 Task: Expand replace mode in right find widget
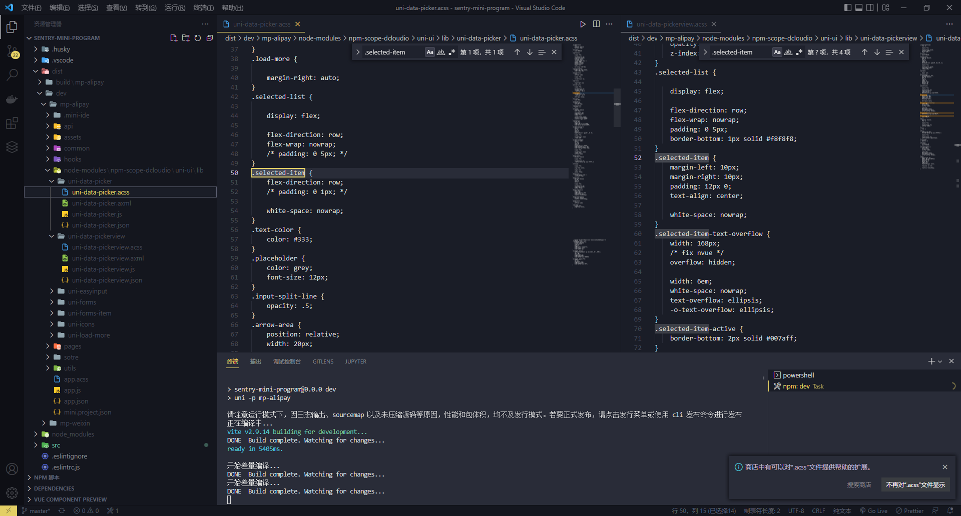point(705,52)
